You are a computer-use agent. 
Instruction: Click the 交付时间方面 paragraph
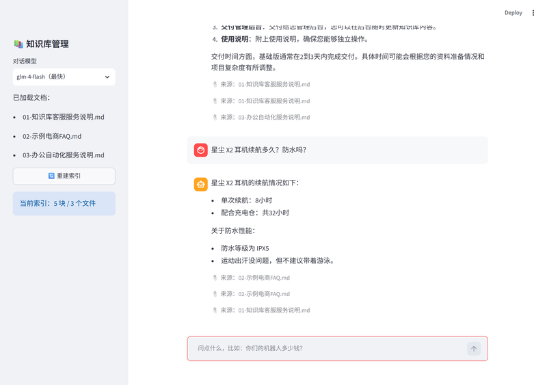tap(348, 62)
